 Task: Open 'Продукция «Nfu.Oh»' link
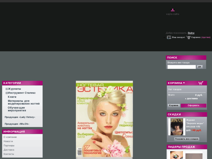pyautogui.click(x=17, y=124)
